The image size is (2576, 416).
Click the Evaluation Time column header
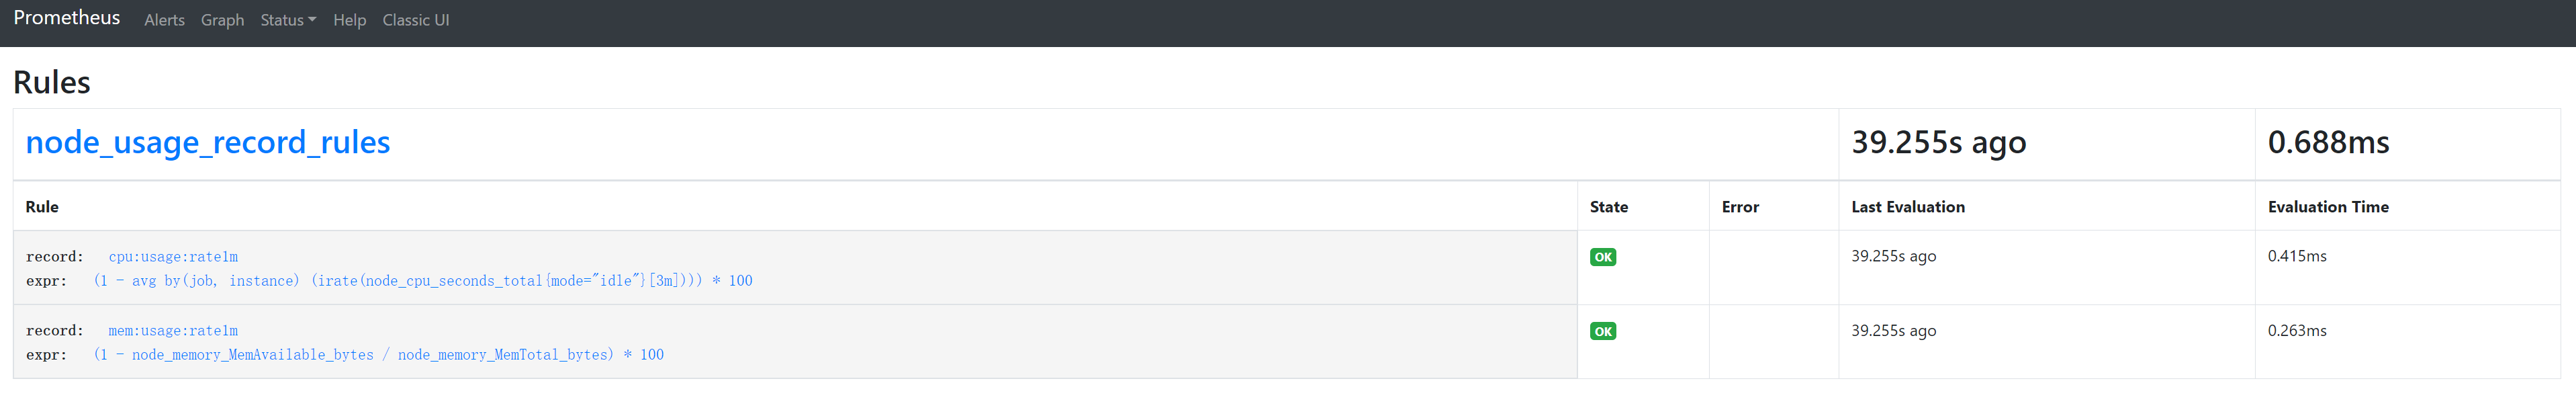coord(2328,207)
